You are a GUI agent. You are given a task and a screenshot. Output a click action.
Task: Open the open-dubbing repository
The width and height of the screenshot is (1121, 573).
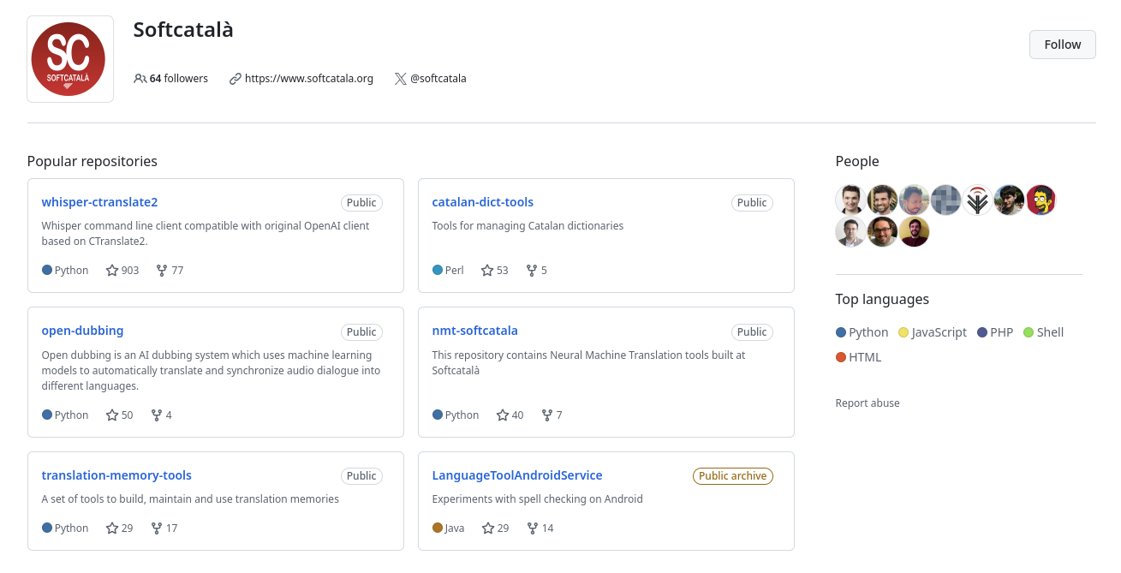tap(83, 331)
